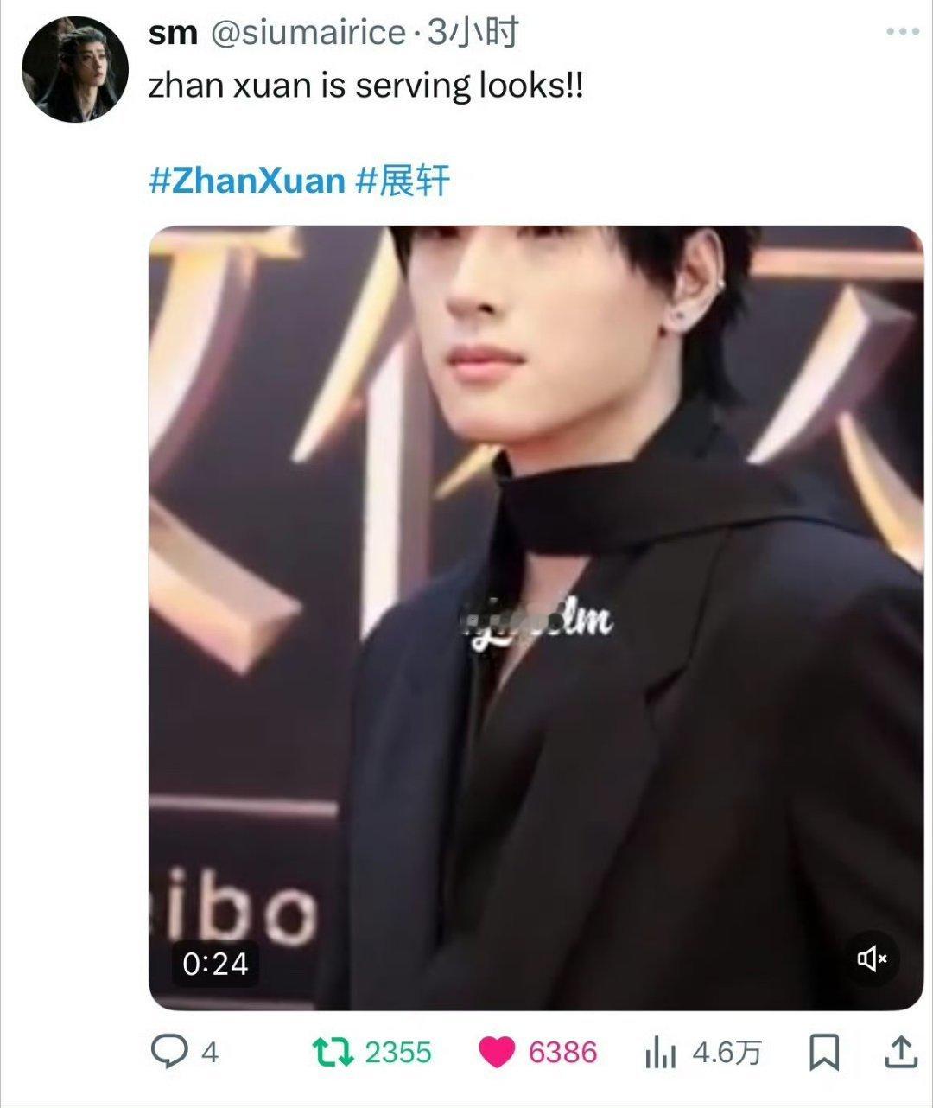Image resolution: width=933 pixels, height=1108 pixels.
Task: Click the 0:24 video duration badge
Action: (215, 963)
